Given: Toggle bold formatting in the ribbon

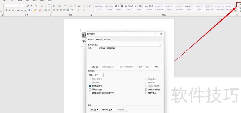Looking at the screenshot, I should tap(6, 10).
